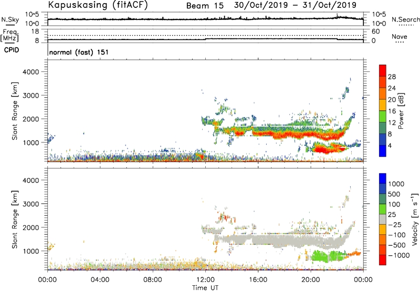Click the gray band of the velocity color bar
Screen dimensions: 420x291
pos(383,220)
